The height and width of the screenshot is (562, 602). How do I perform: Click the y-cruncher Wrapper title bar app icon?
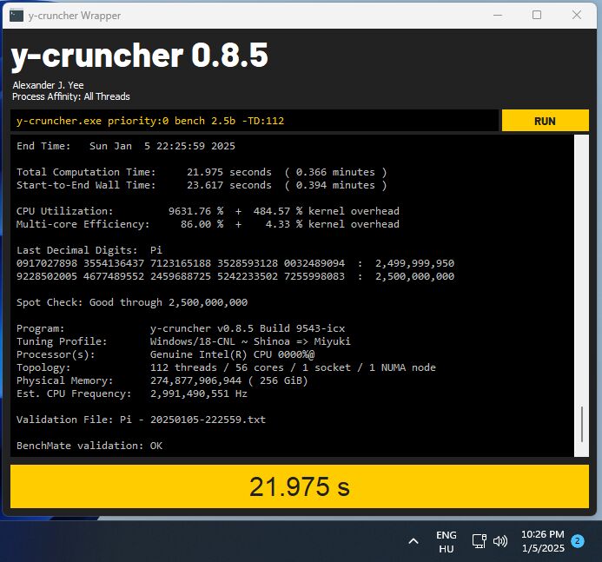(17, 16)
